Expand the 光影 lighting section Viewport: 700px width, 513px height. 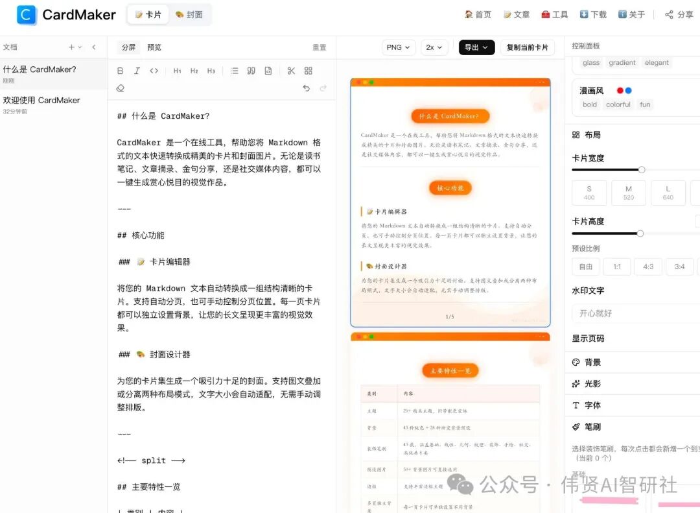point(633,384)
